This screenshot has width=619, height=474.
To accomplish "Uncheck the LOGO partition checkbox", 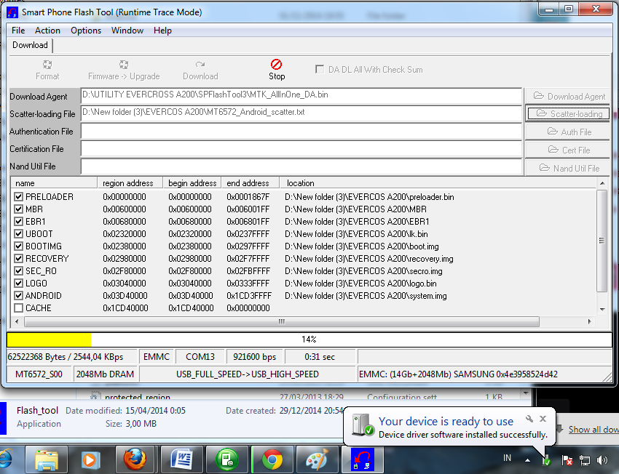I will point(18,284).
